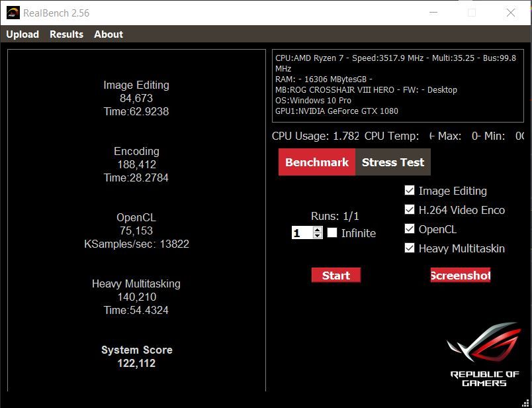The image size is (532, 408).
Task: Click the OpenCL score 75,153
Action: [x=136, y=230]
